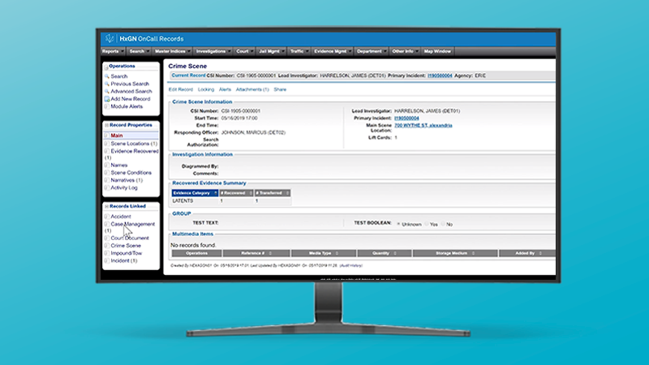Sort multimedia items by Media Type
Viewport: 649px width, 365px height.
click(323, 253)
